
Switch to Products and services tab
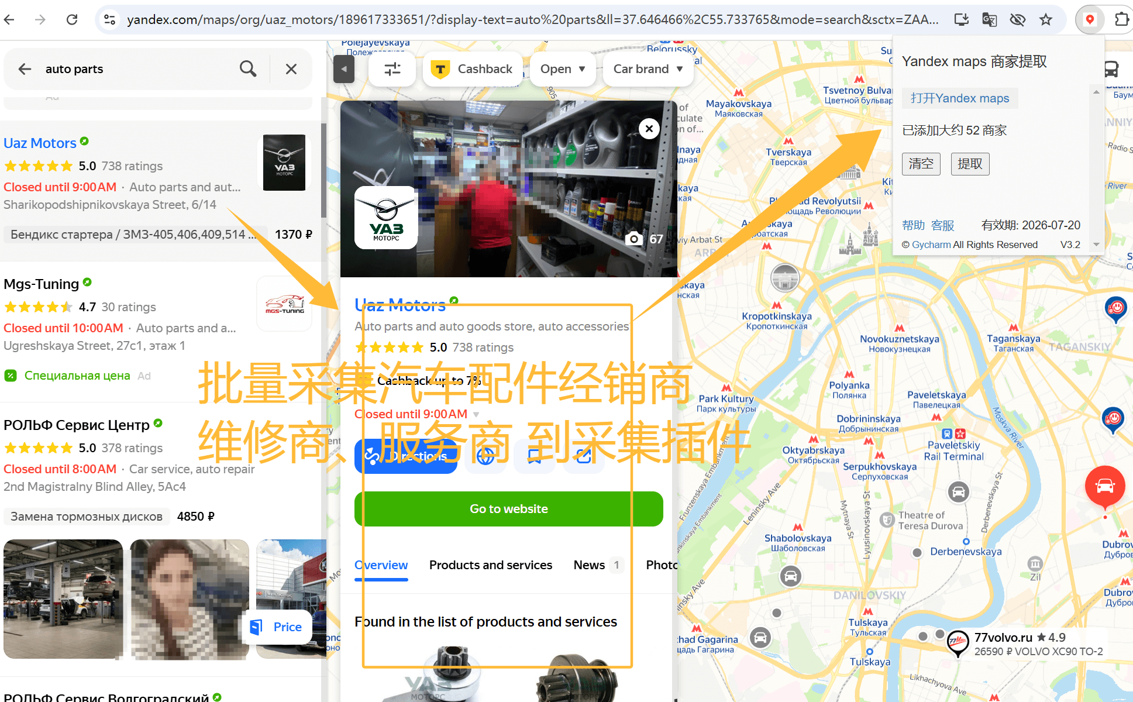[x=491, y=565]
